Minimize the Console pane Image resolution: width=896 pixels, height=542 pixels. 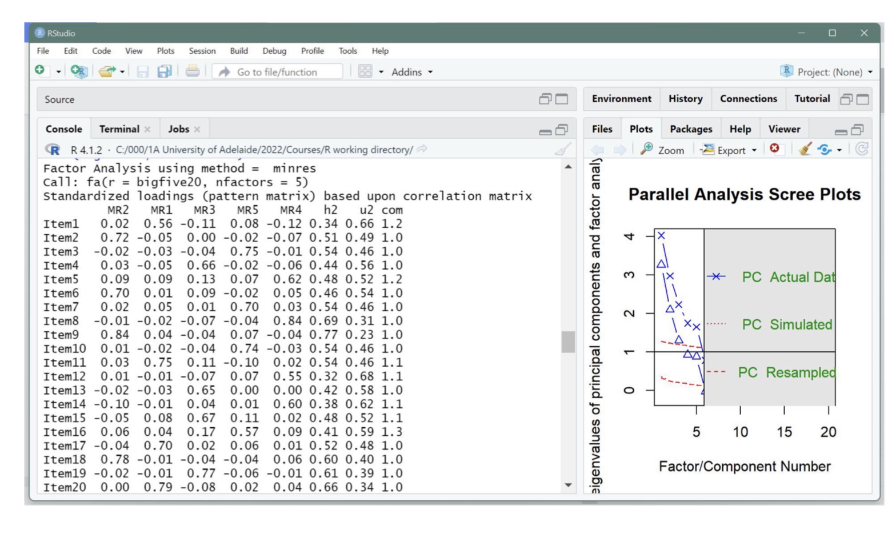click(545, 131)
